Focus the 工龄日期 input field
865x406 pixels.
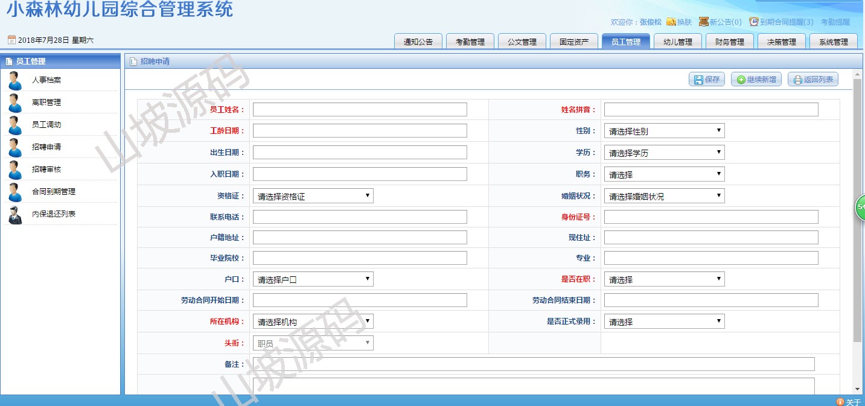pyautogui.click(x=360, y=131)
